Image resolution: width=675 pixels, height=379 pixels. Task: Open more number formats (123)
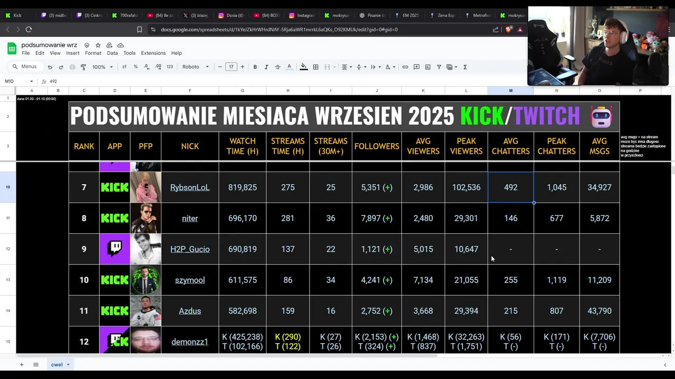(x=169, y=67)
